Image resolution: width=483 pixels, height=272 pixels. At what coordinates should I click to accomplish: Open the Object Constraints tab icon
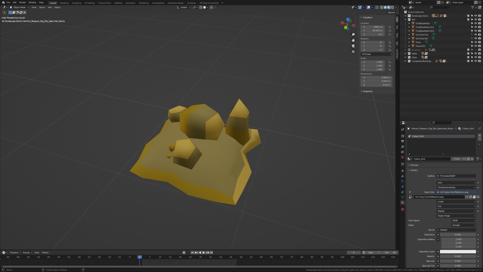(x=402, y=192)
